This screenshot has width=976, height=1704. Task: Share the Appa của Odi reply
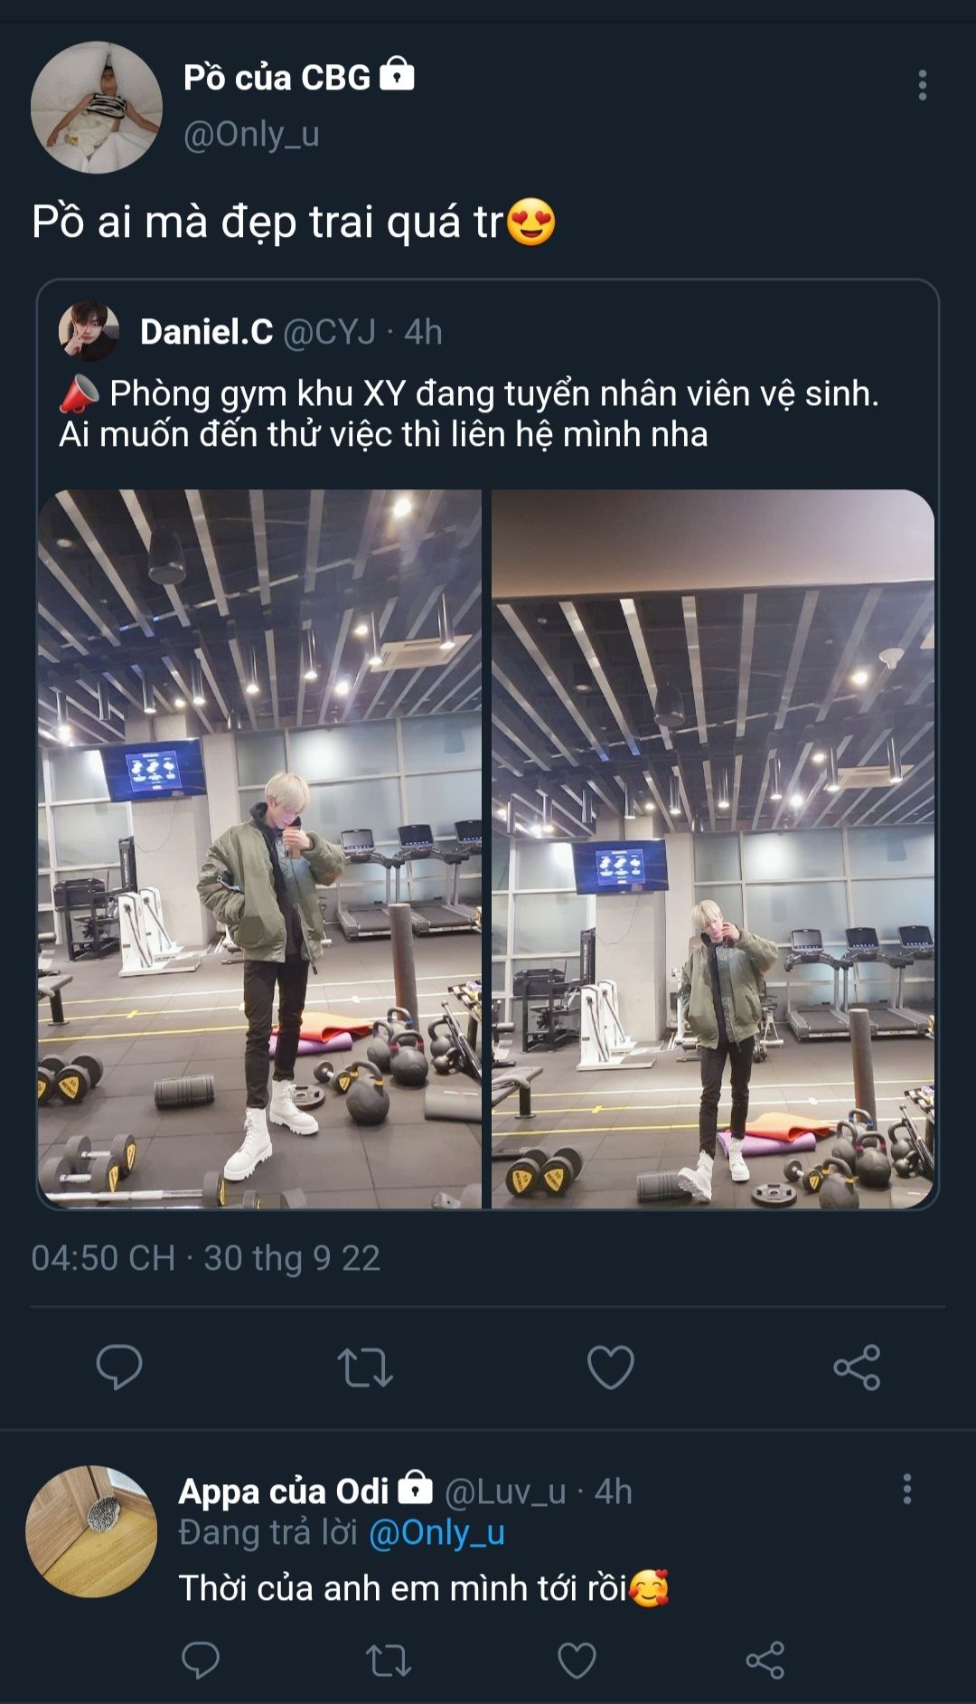point(765,1660)
